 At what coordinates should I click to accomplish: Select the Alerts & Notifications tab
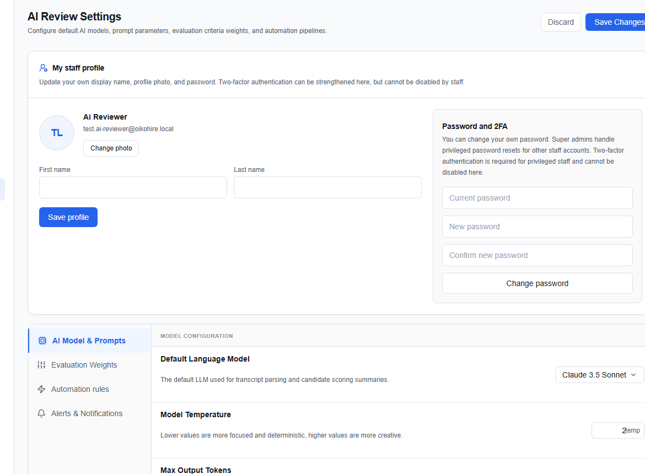pyautogui.click(x=90, y=413)
